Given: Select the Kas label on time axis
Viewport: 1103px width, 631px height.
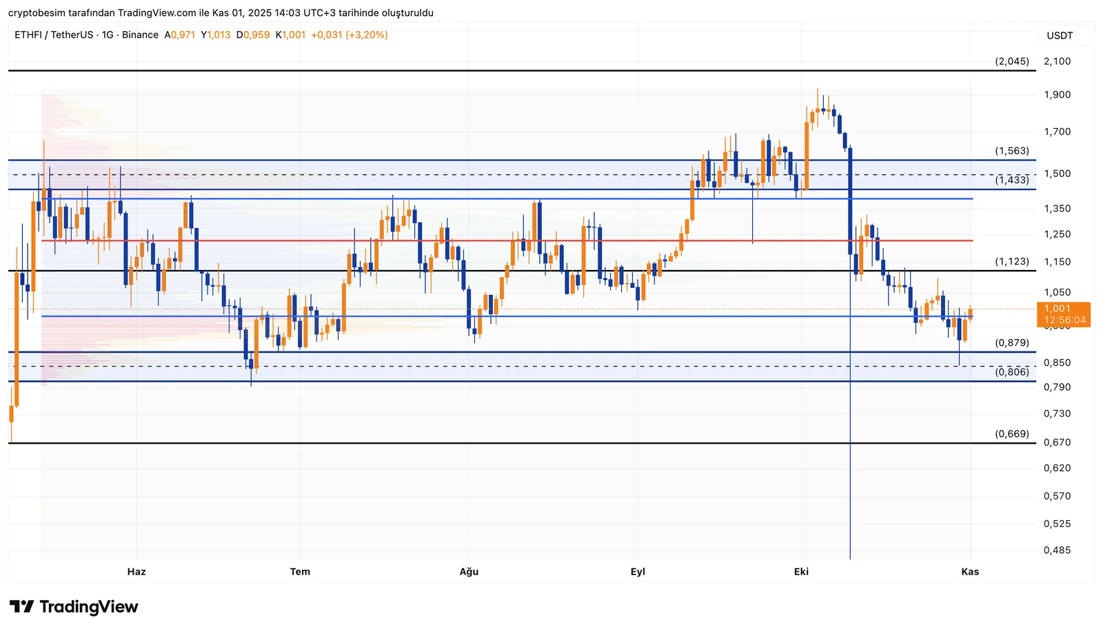Looking at the screenshot, I should pos(970,572).
